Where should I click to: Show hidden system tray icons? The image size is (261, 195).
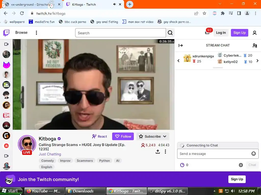(215, 191)
